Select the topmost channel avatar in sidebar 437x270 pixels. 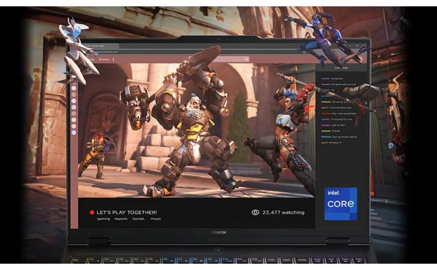pyautogui.click(x=74, y=88)
